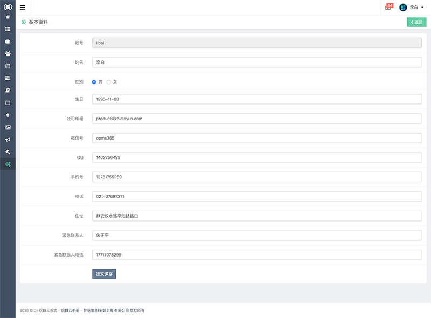Click the team members icon in sidebar
The height and width of the screenshot is (318, 431).
coord(8,53)
